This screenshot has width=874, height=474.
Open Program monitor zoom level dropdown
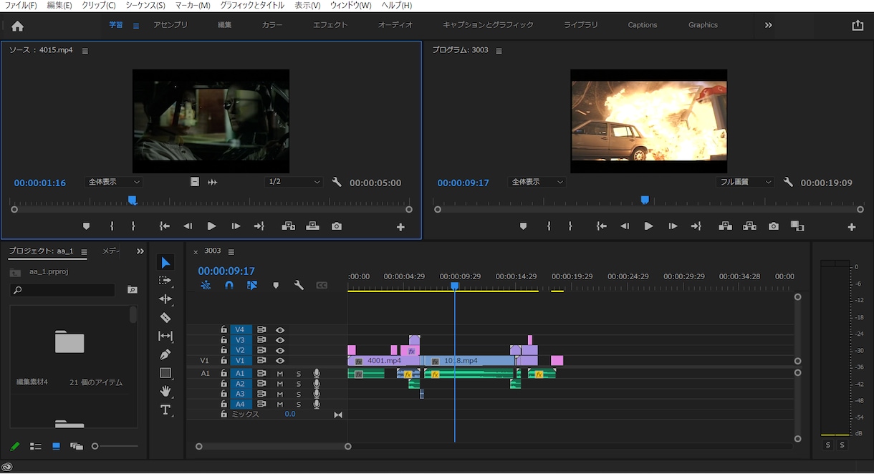click(x=537, y=183)
